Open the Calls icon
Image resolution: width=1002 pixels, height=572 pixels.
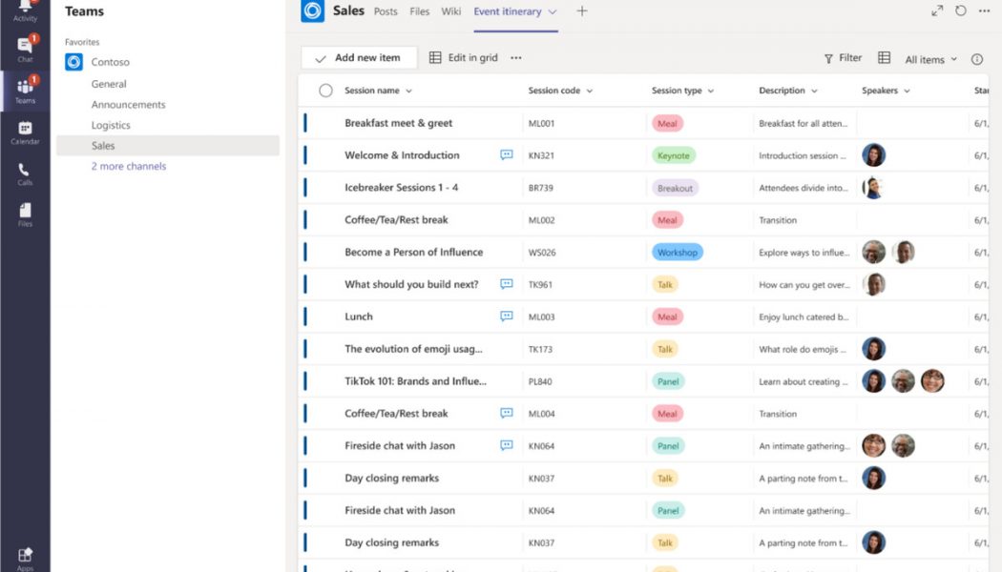tap(25, 170)
